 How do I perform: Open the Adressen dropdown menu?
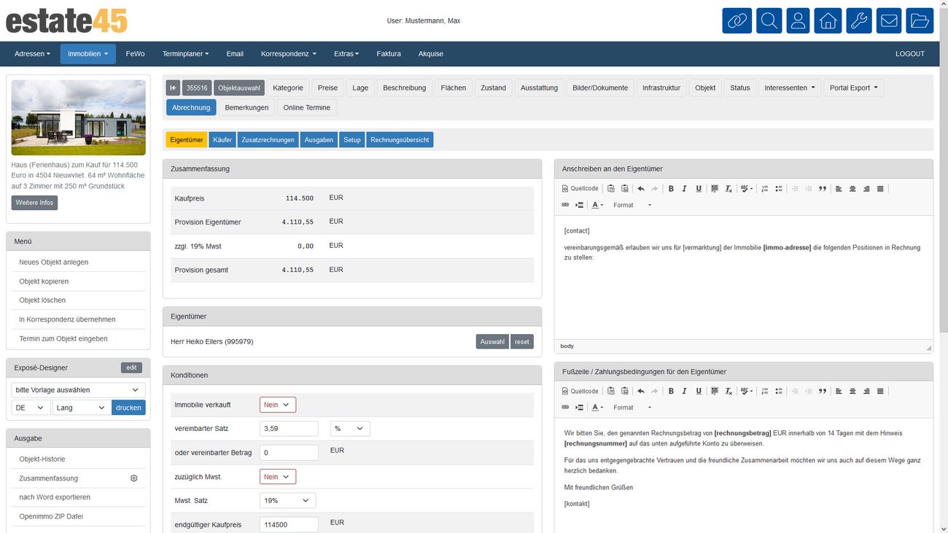[32, 54]
